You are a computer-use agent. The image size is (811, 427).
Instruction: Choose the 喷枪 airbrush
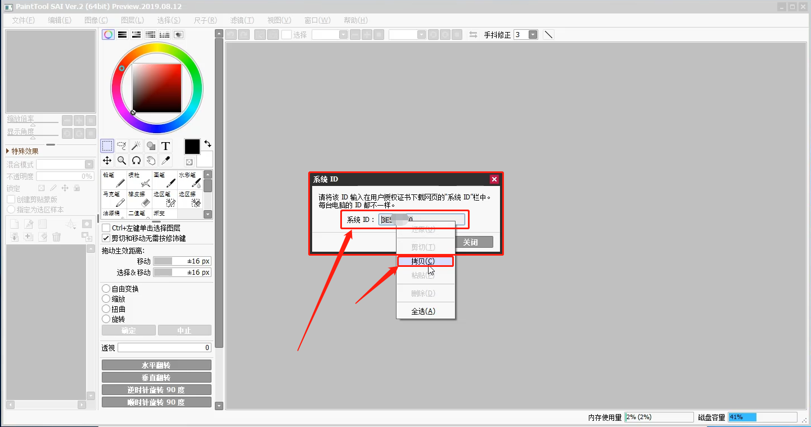click(139, 180)
